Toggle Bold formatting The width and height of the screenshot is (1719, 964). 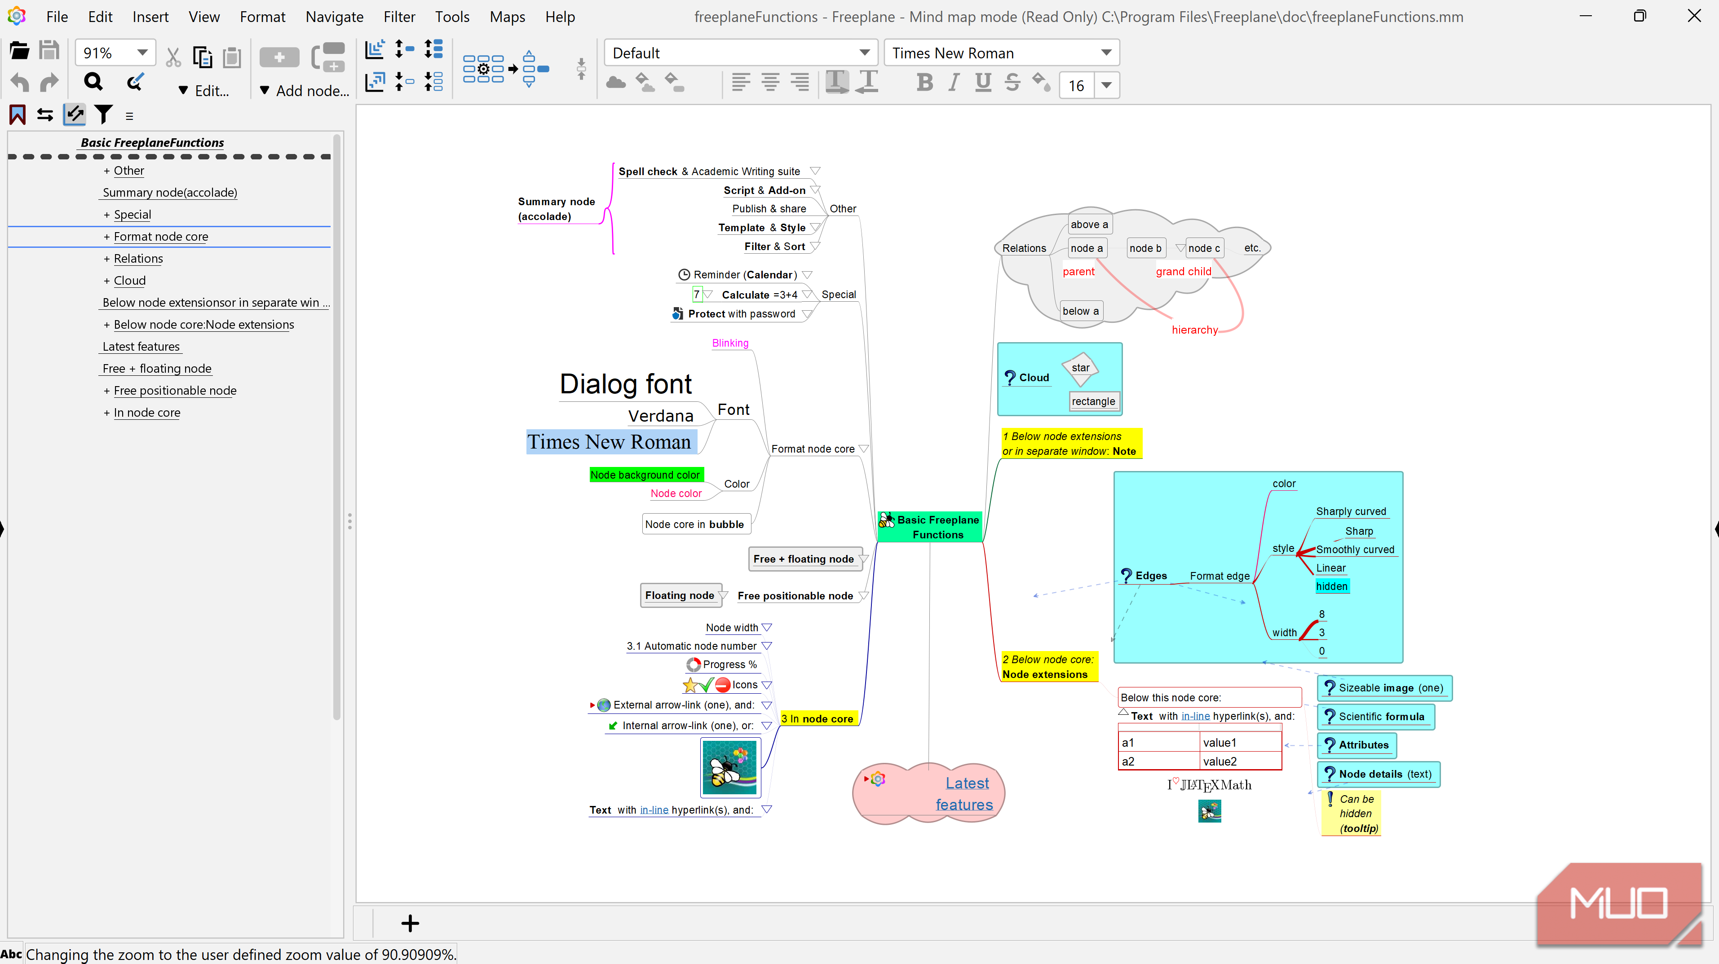coord(924,83)
